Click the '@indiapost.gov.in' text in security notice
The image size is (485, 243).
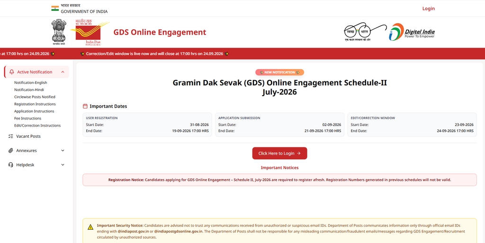(x=134, y=232)
